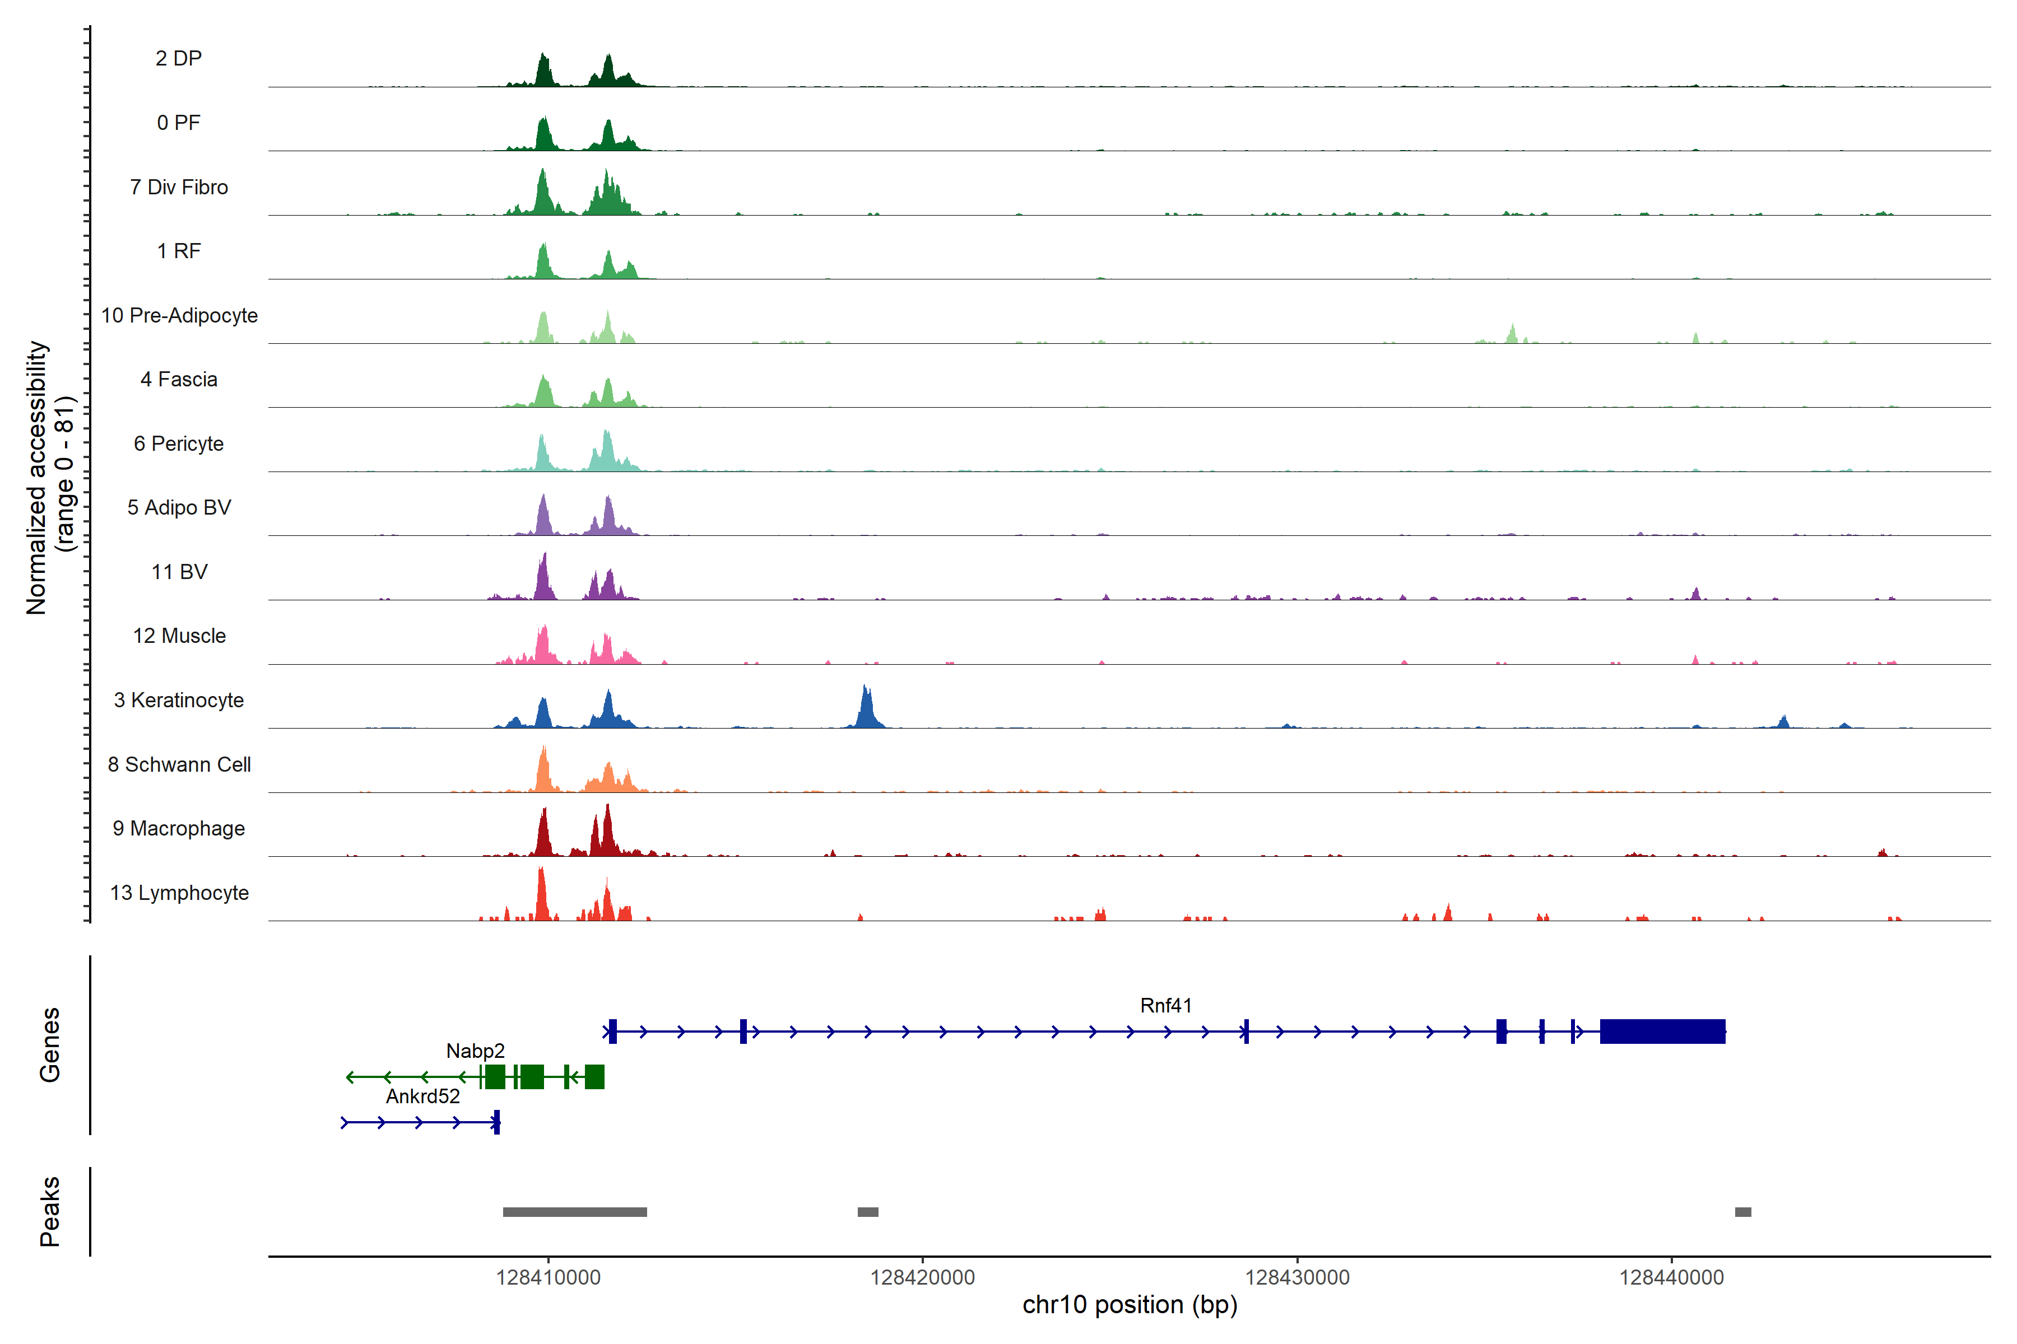This screenshot has height=1344, width=2017.
Task: Click the 128420000 axis tick label
Action: pyautogui.click(x=922, y=1277)
